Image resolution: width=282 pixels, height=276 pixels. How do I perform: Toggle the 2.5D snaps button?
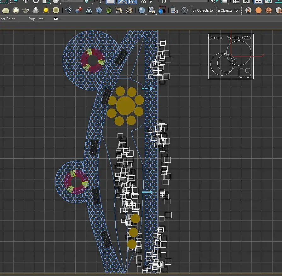(122, 2)
